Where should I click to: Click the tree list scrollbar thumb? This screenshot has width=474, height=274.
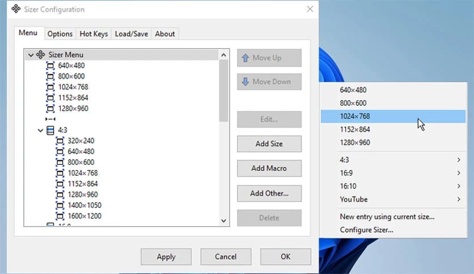[x=224, y=91]
